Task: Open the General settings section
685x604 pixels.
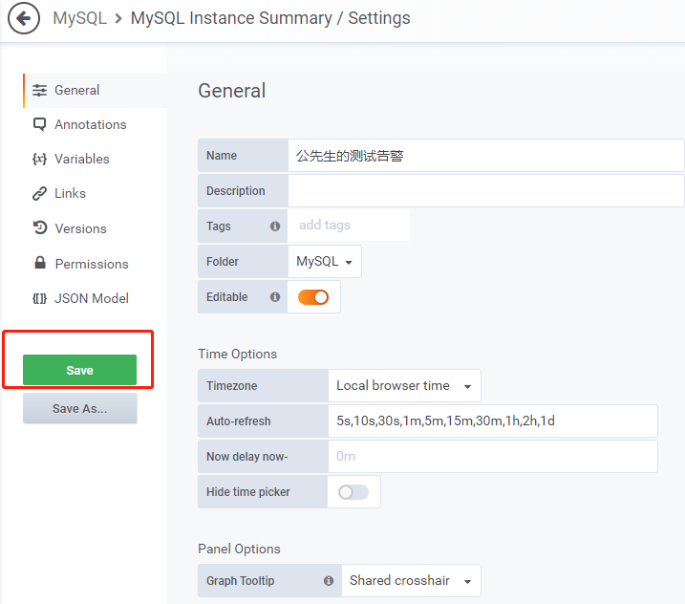Action: pos(96,91)
